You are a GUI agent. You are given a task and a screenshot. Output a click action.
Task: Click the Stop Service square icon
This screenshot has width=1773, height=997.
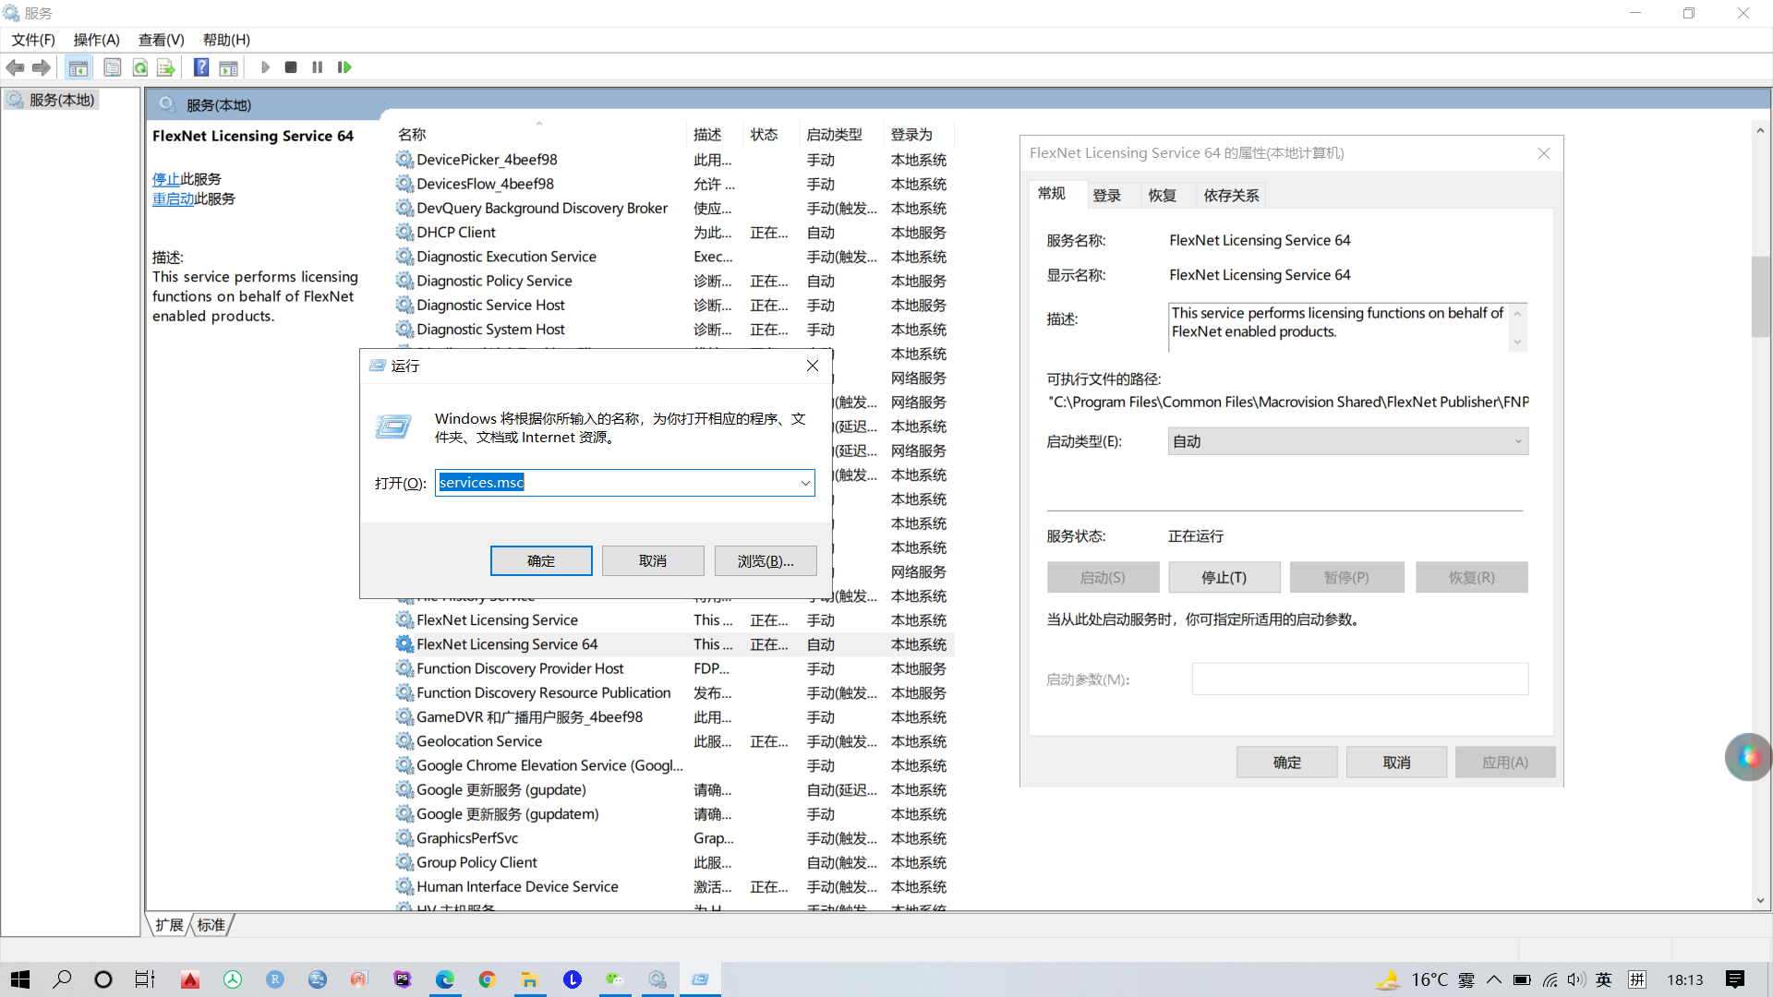tap(291, 67)
